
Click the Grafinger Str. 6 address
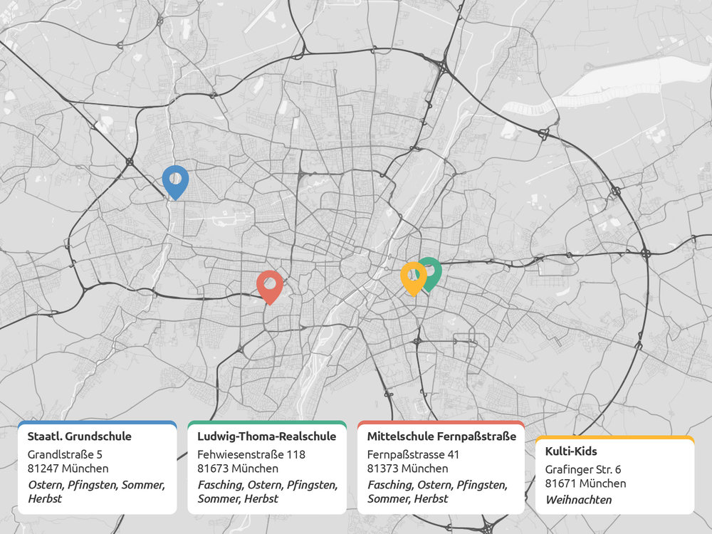pyautogui.click(x=583, y=469)
